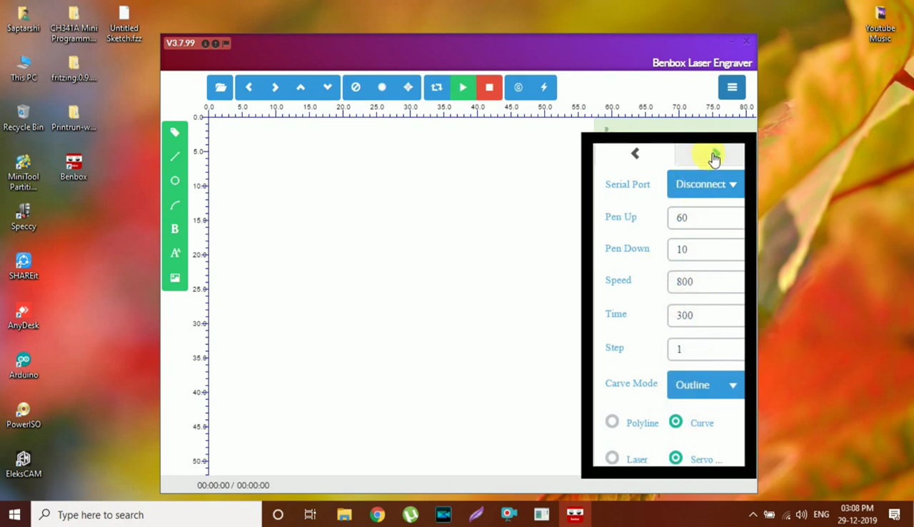The width and height of the screenshot is (914, 527).
Task: Open the hamburger menu button
Action: [732, 87]
